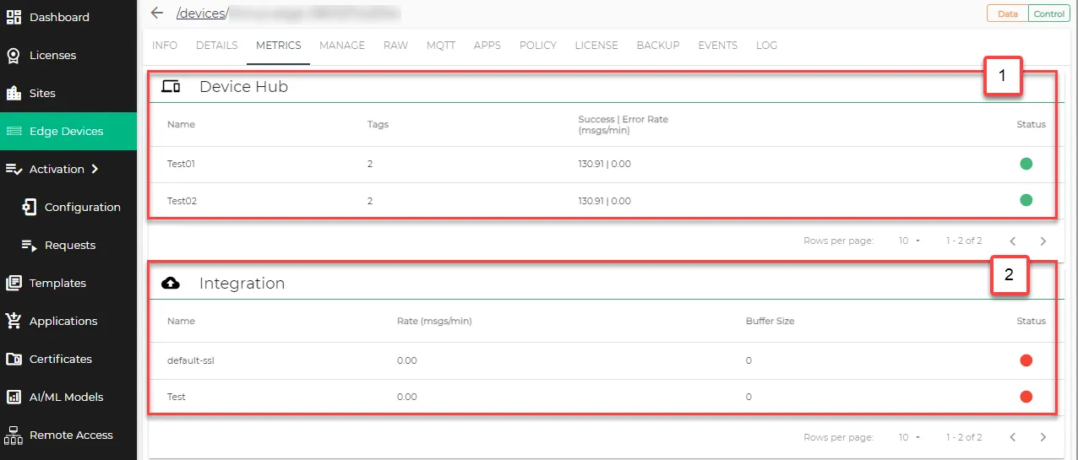Click the Edge Devices icon in sidebar
Viewport: 1078px width, 460px height.
(14, 132)
